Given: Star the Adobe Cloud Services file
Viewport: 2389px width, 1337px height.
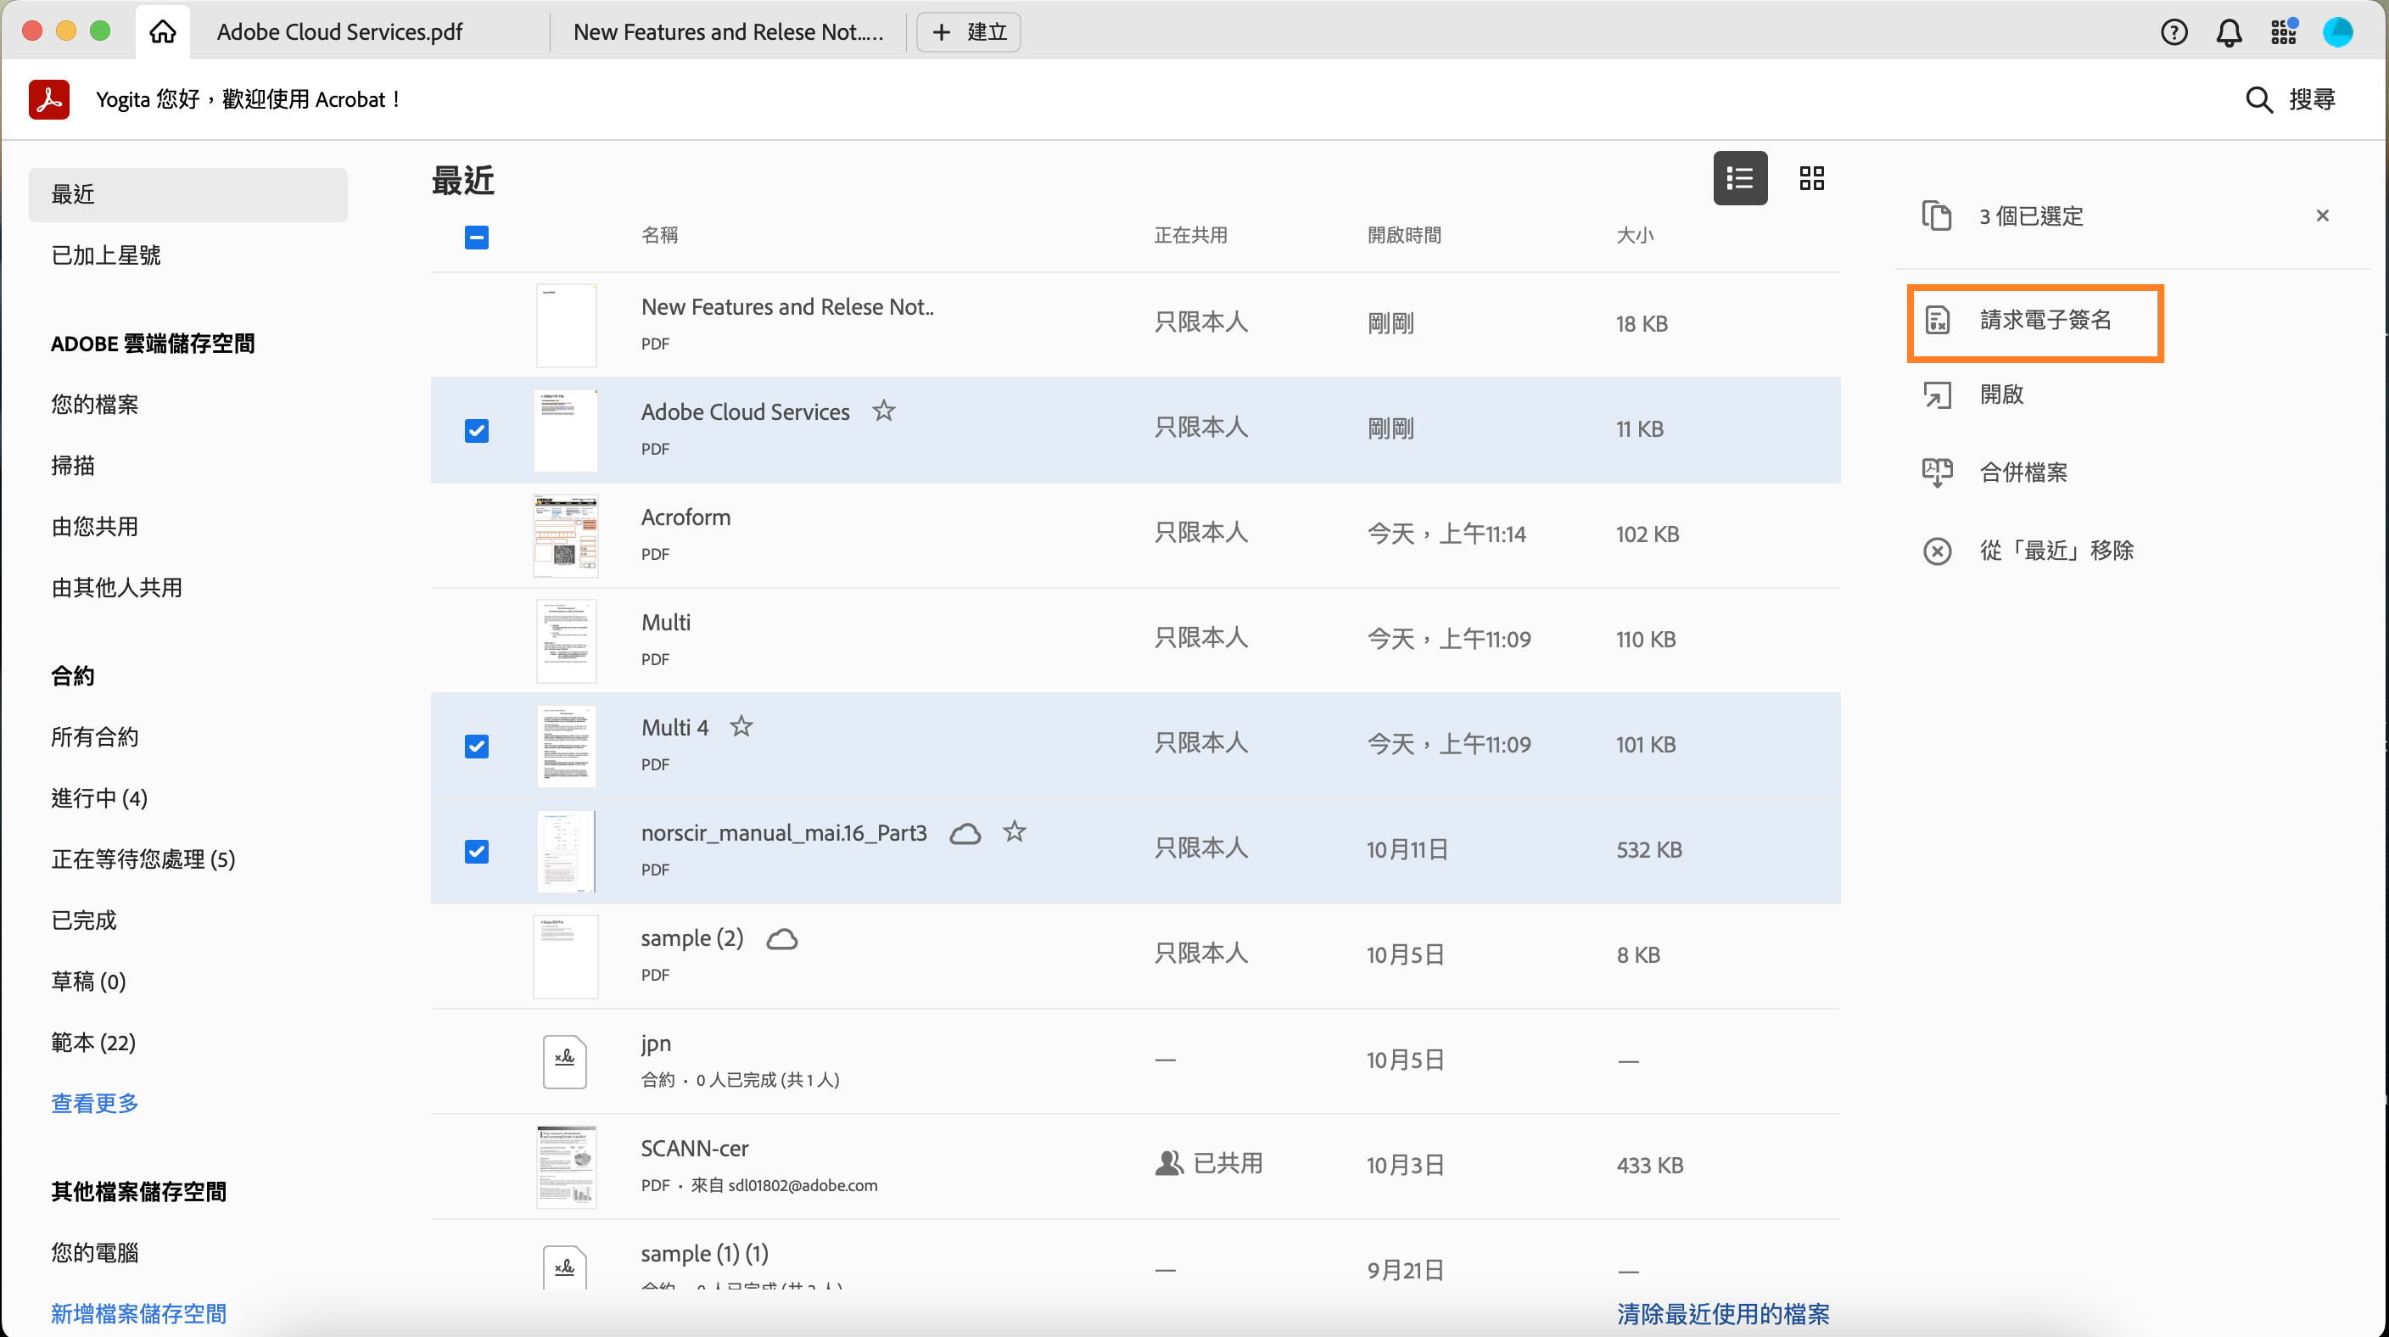Looking at the screenshot, I should pyautogui.click(x=883, y=411).
